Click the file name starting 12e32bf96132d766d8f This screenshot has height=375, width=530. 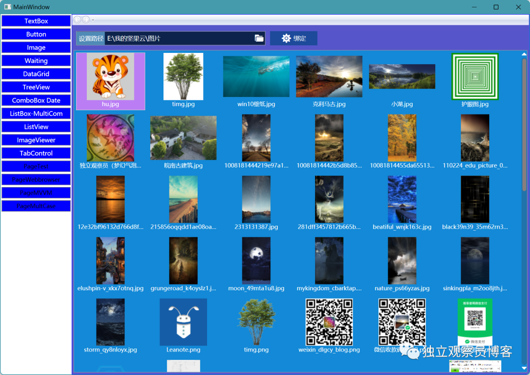(110, 227)
